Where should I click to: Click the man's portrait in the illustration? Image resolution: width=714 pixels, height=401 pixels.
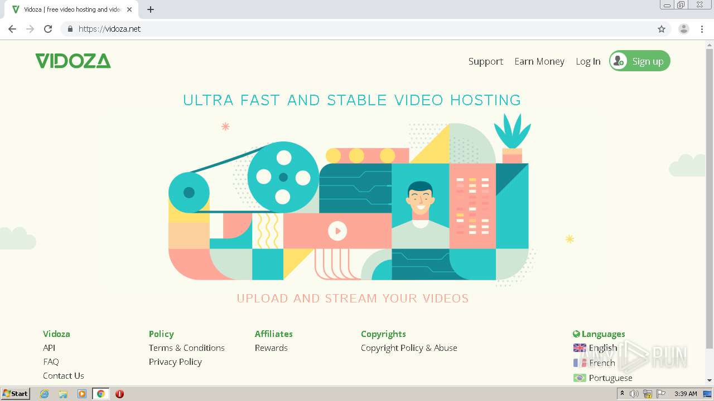(421, 206)
